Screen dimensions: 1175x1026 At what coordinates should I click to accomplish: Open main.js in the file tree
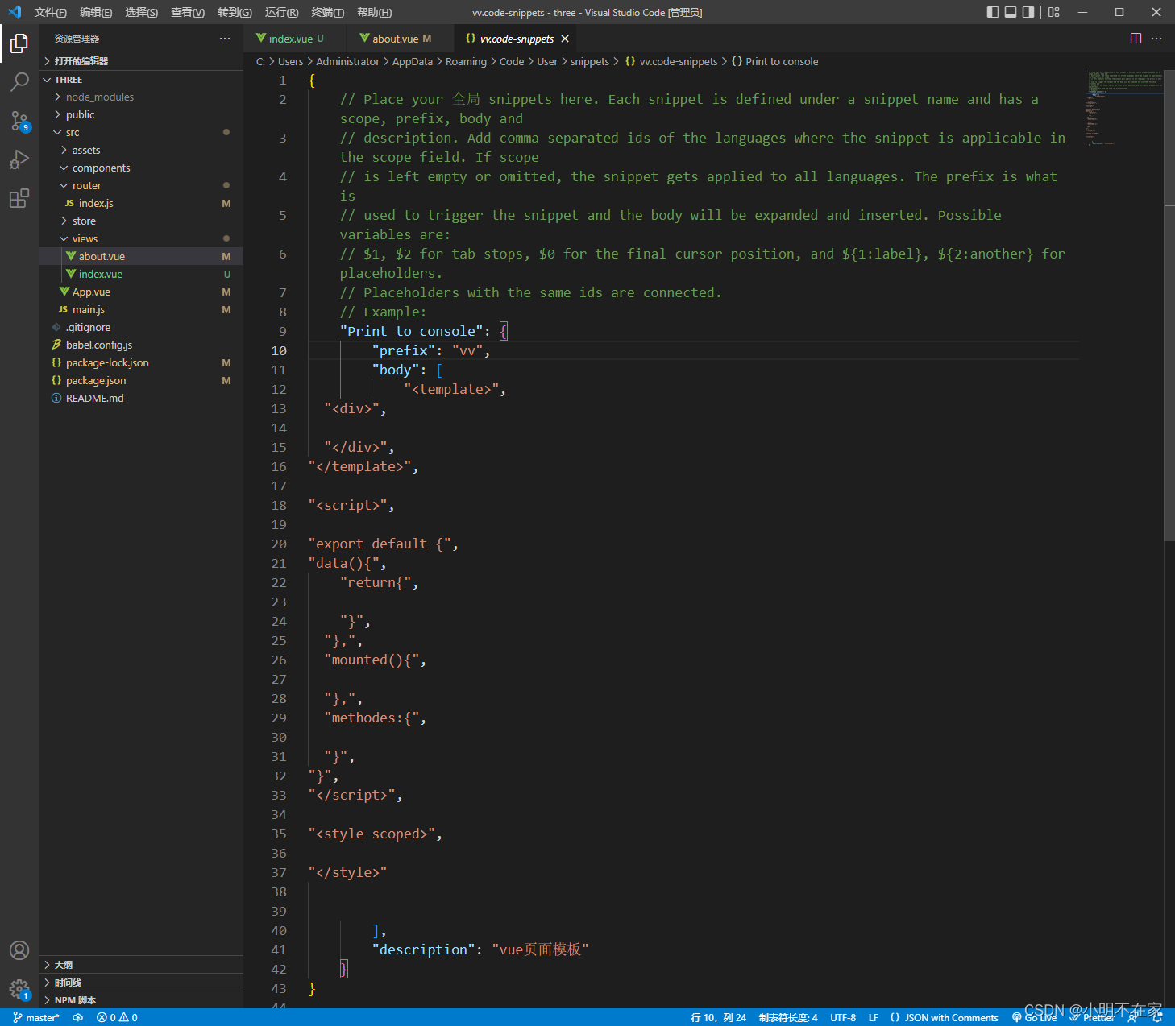[x=141, y=309]
